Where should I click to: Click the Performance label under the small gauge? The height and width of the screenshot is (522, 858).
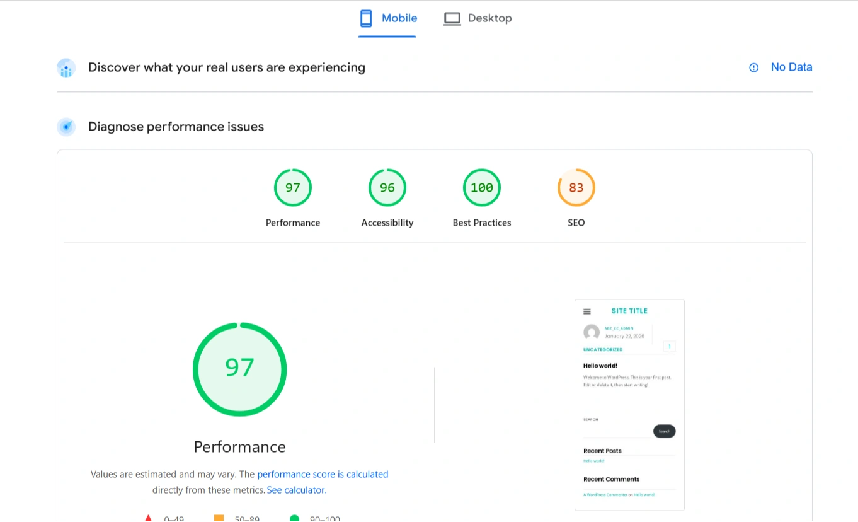tap(293, 223)
